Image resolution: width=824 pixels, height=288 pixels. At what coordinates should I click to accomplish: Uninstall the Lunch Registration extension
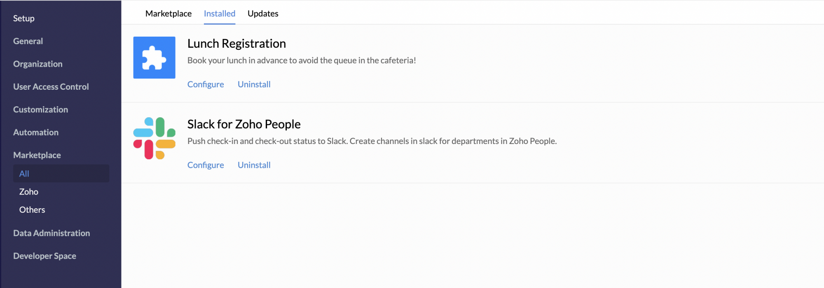coord(254,84)
